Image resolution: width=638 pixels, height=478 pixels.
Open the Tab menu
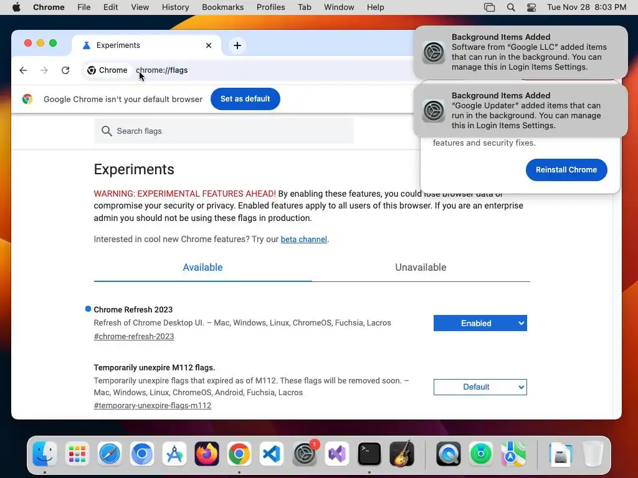304,7
